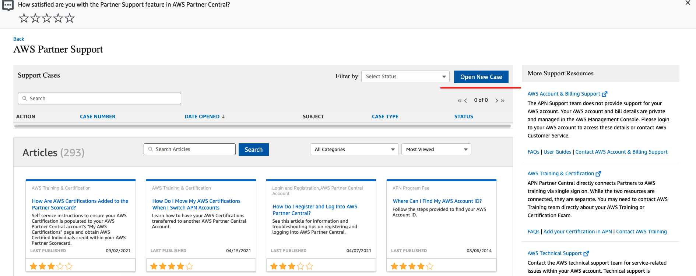
Task: Focus the support cases Search field
Action: 99,98
